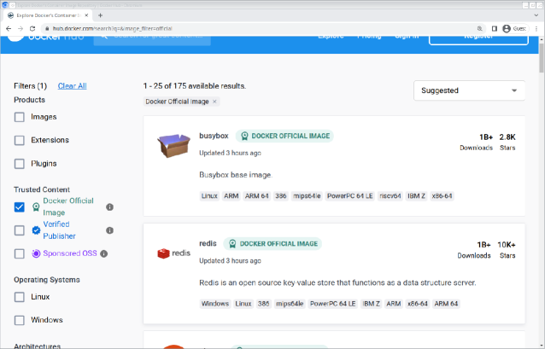Check the Windows operating system checkbox

tap(20, 320)
